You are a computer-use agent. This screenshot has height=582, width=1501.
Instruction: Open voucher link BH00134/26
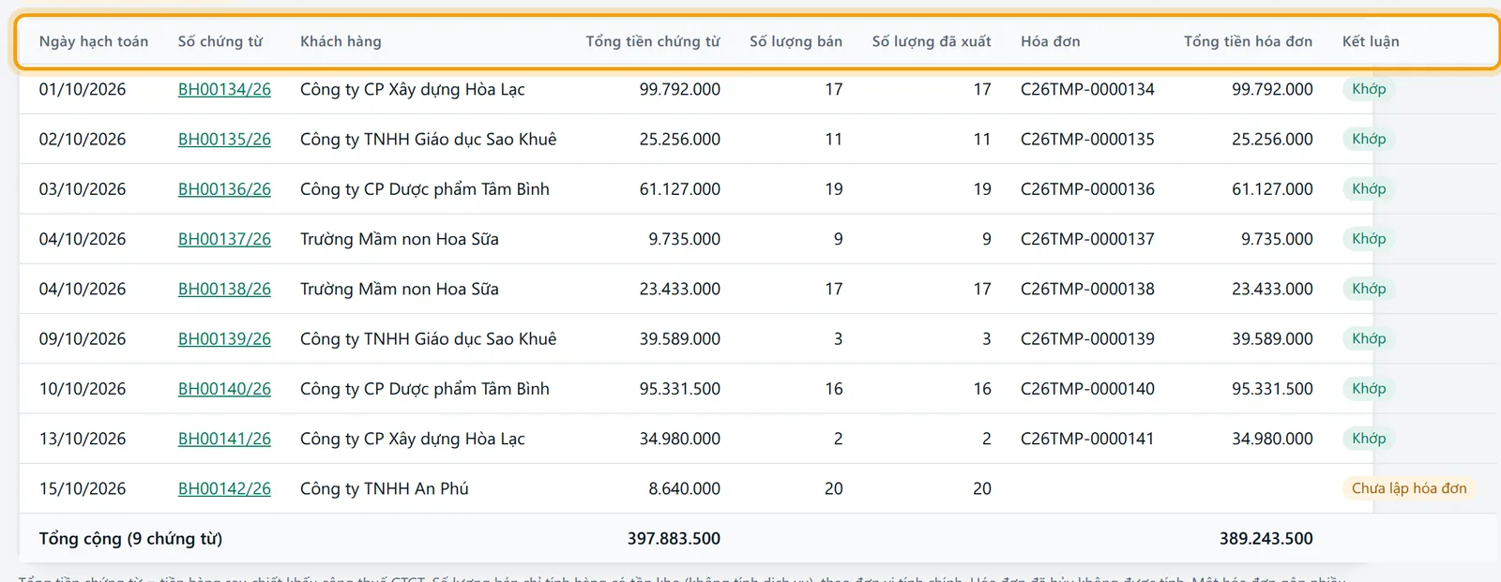point(224,89)
